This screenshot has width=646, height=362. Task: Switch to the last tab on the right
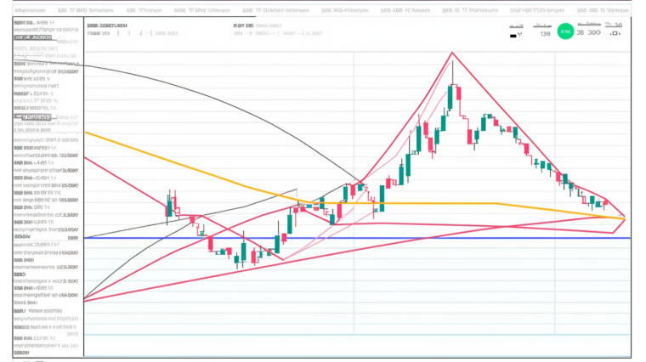(x=599, y=9)
